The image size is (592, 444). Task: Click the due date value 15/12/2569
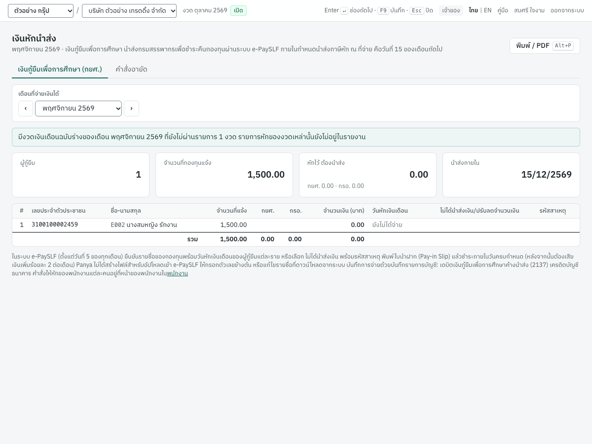coord(547,175)
